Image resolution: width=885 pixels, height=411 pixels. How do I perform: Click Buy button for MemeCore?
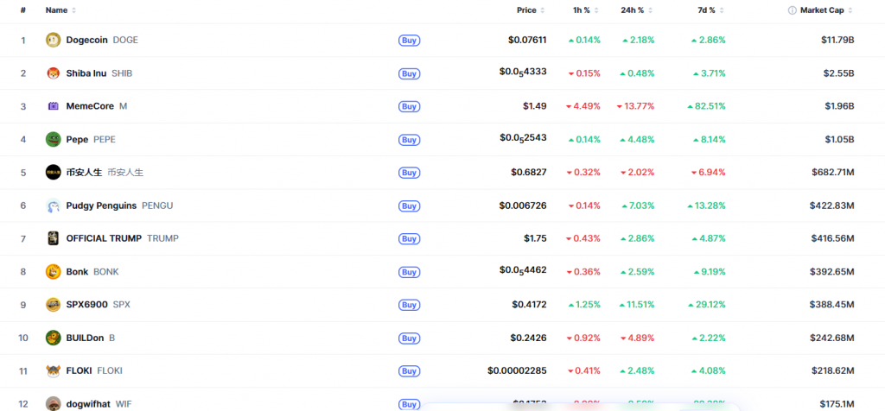409,106
